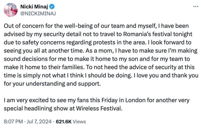
Task: Click the 'Wireless Festival' text
Action: coord(99,108)
